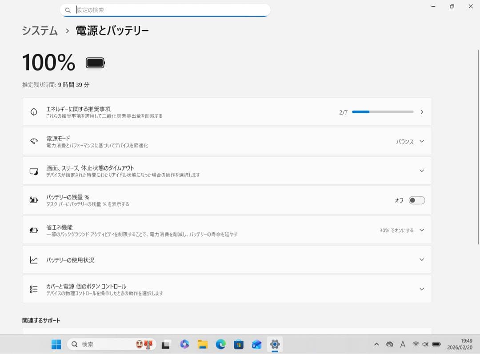
Task: Click the OneDrive paused icon in tray
Action: [389, 344]
